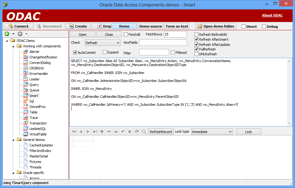Click the ErrorHandler demo icon
295x188 pixels.
tap(26, 74)
